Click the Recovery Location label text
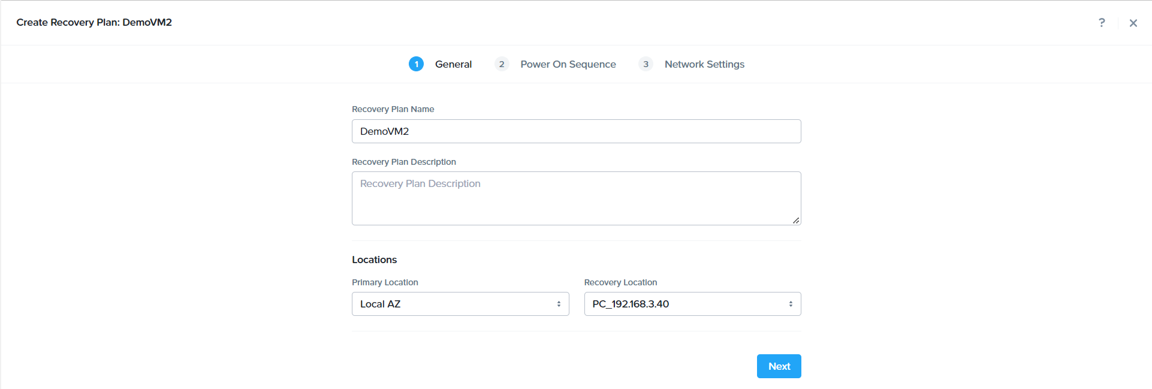Image resolution: width=1152 pixels, height=389 pixels. [x=620, y=282]
